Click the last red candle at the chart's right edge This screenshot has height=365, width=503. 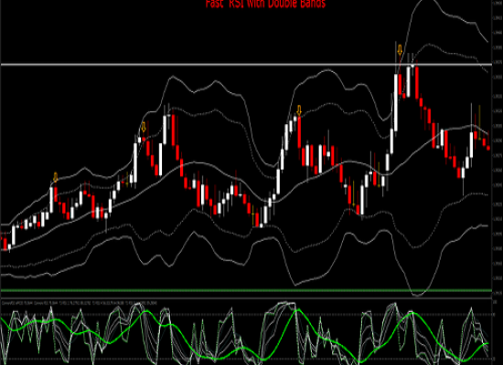488,148
